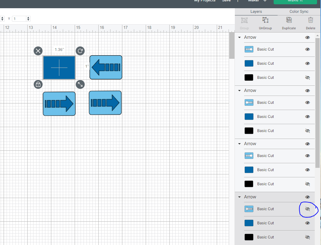Click the resize handle on selected square
The image size is (321, 245).
[80, 84]
